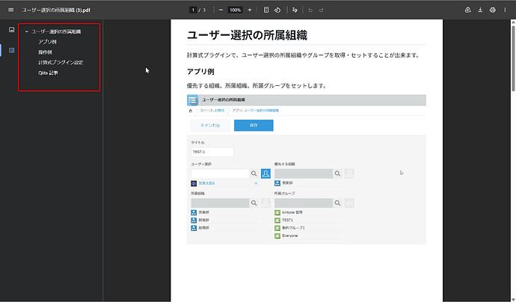Print the PDF document
The image size is (516, 302).
click(492, 10)
